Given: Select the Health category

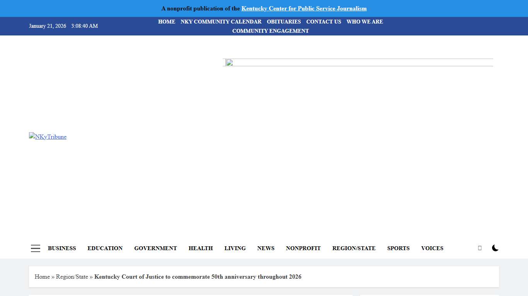Looking at the screenshot, I should (x=201, y=248).
